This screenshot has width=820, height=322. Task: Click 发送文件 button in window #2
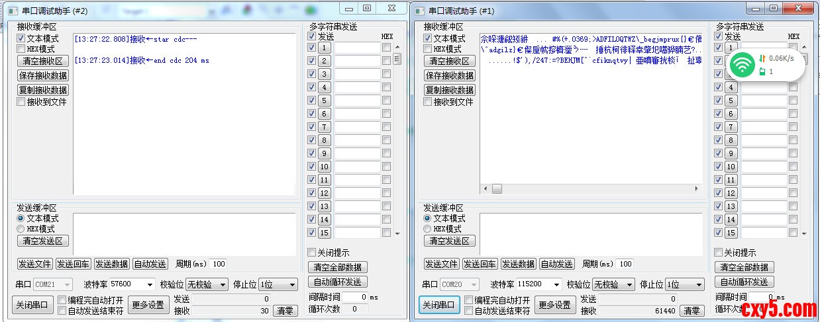(35, 264)
